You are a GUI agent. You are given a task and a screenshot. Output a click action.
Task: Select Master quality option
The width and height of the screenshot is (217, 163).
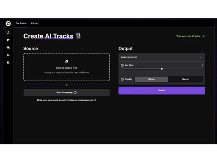[x=186, y=79]
